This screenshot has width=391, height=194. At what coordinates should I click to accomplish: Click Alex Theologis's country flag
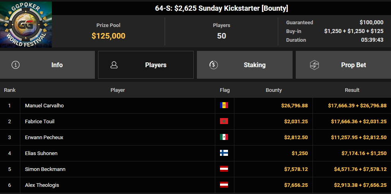tap(224, 185)
